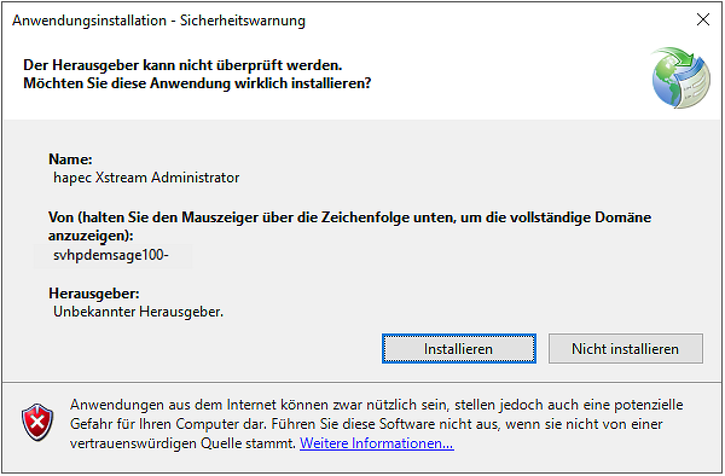The height and width of the screenshot is (476, 725).
Task: Click the warning line starting Gefahr für Ihren Computer
Action: click(366, 423)
